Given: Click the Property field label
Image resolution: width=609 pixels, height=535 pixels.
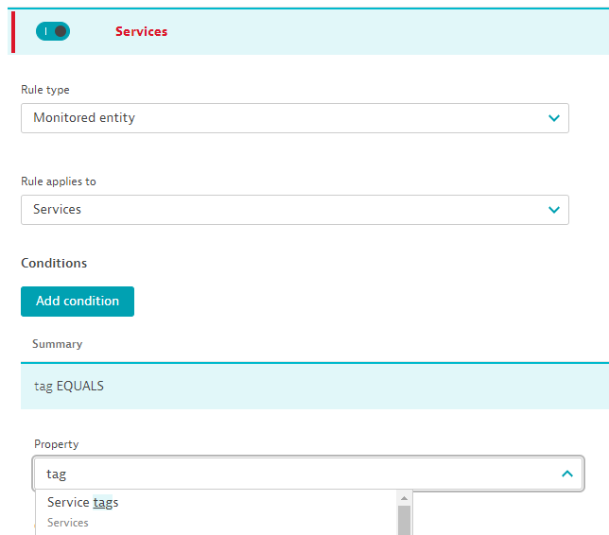Looking at the screenshot, I should (57, 443).
